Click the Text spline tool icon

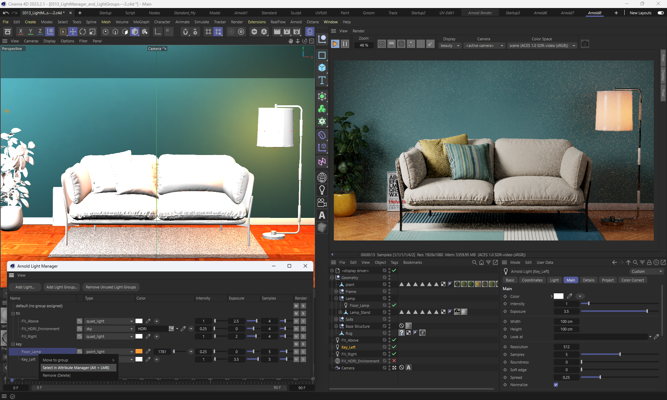click(x=322, y=81)
